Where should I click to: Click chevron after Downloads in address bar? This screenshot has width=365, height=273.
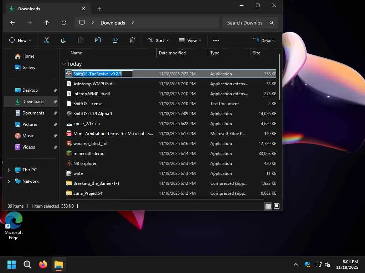(x=133, y=23)
